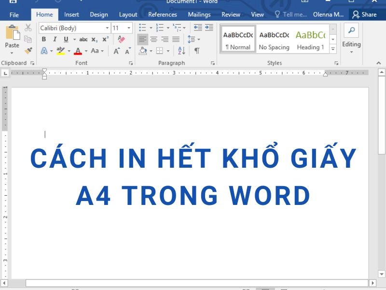This screenshot has width=386, height=290.
Task: Open the font size 11 dropdown
Action: (129, 28)
